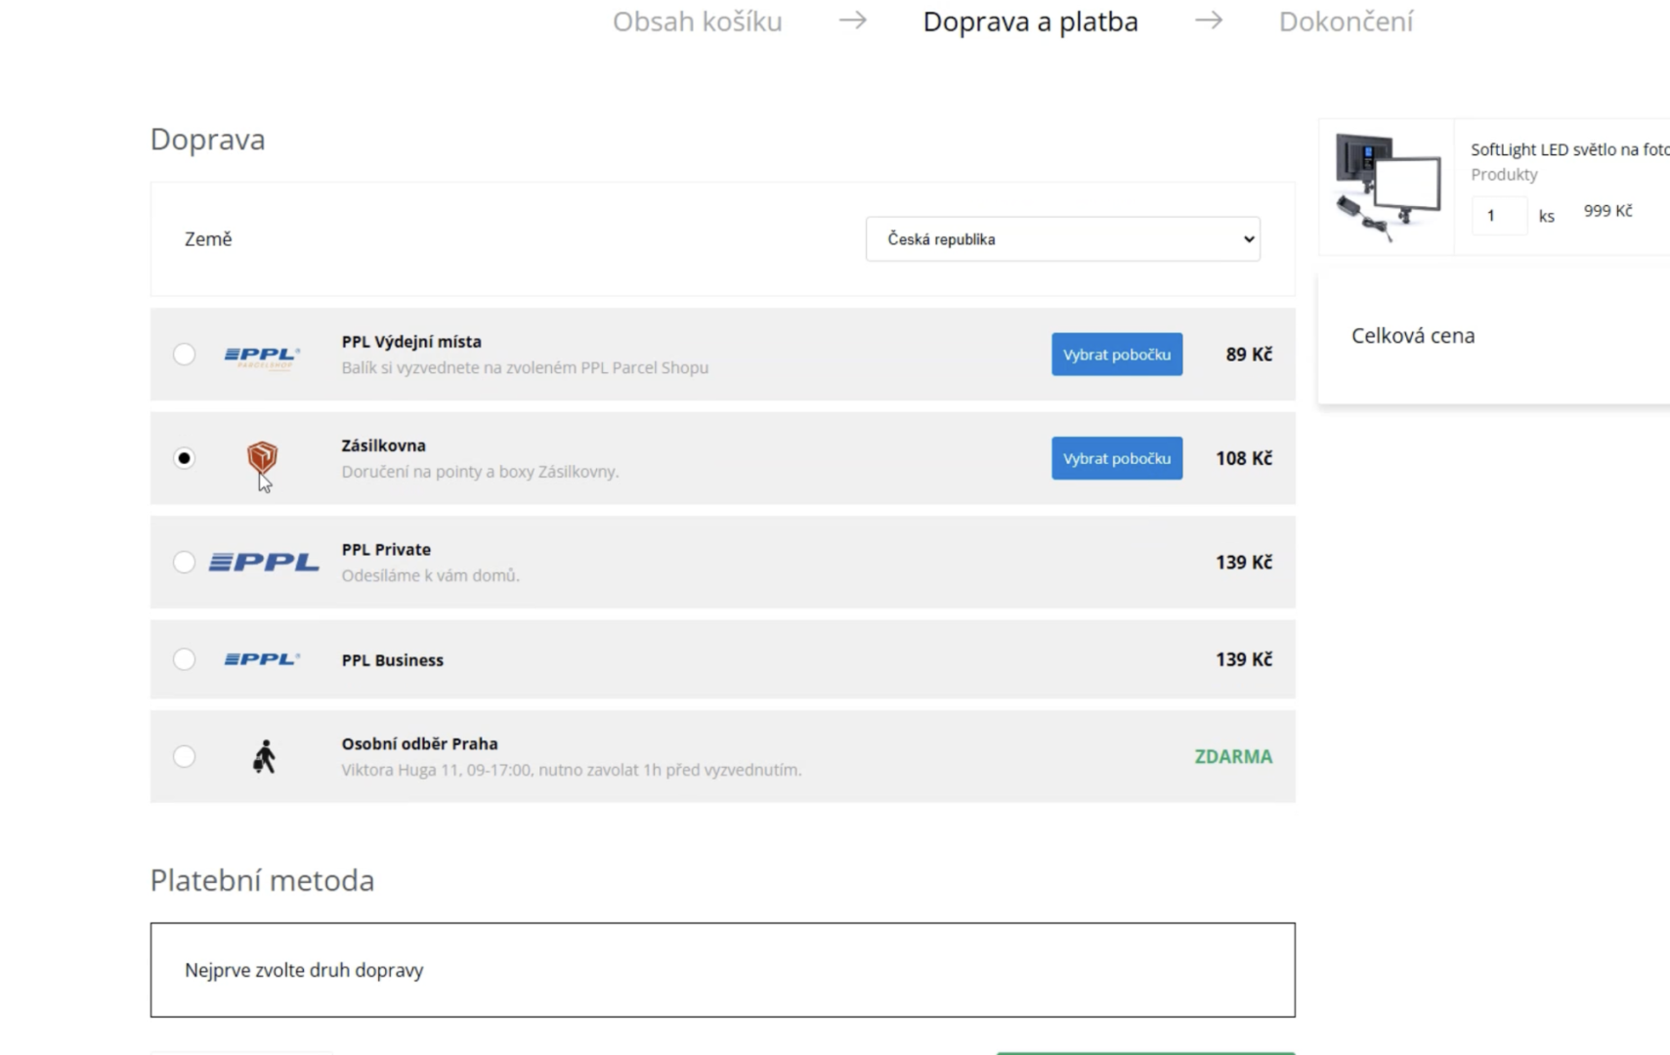
Task: Click the PPL Private title text
Action: (x=386, y=550)
